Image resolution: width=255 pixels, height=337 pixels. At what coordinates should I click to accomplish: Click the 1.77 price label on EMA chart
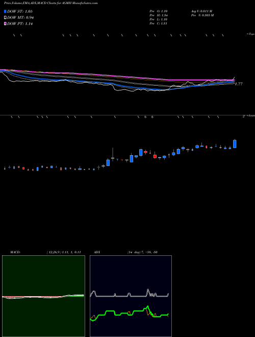pyautogui.click(x=239, y=84)
